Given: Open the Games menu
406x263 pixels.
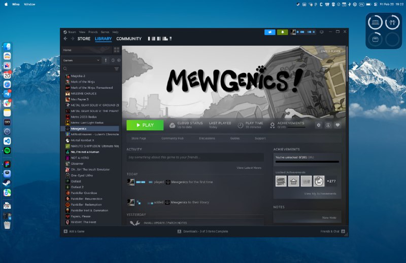Looking at the screenshot, I should pos(105,32).
